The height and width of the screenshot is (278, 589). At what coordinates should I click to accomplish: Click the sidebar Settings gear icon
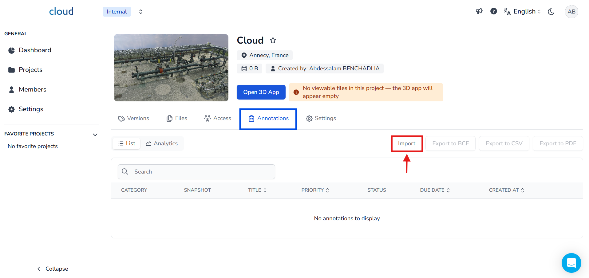pyautogui.click(x=12, y=109)
